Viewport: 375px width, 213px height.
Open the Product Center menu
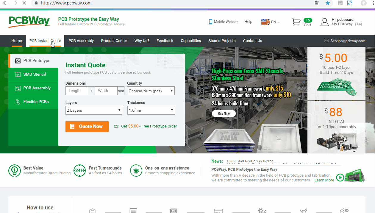[x=114, y=41]
